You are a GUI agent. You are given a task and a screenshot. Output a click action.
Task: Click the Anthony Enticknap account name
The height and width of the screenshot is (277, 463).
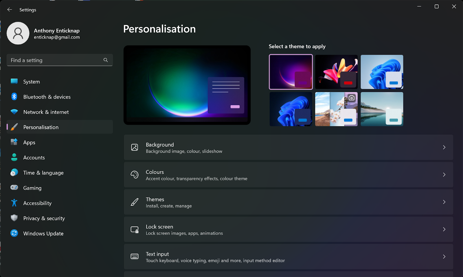(x=57, y=31)
